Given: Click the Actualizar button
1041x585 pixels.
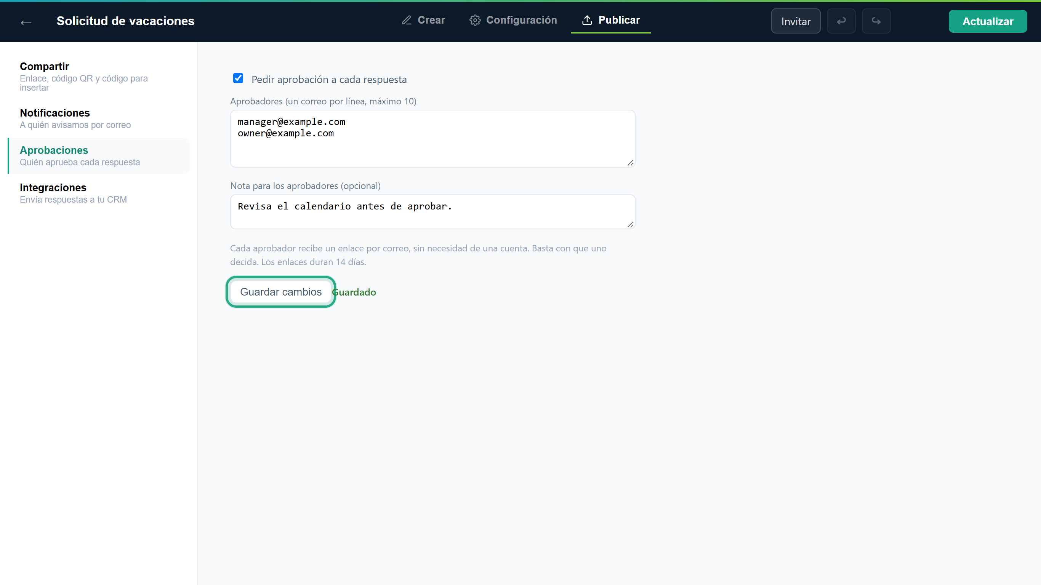Looking at the screenshot, I should click(x=988, y=21).
